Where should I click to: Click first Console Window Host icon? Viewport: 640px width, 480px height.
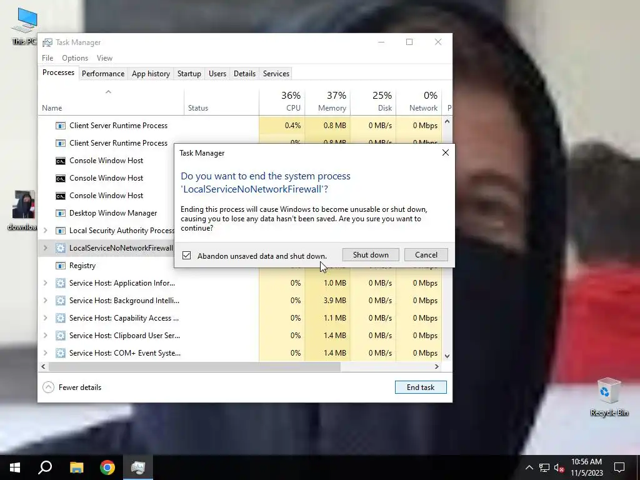(x=61, y=161)
